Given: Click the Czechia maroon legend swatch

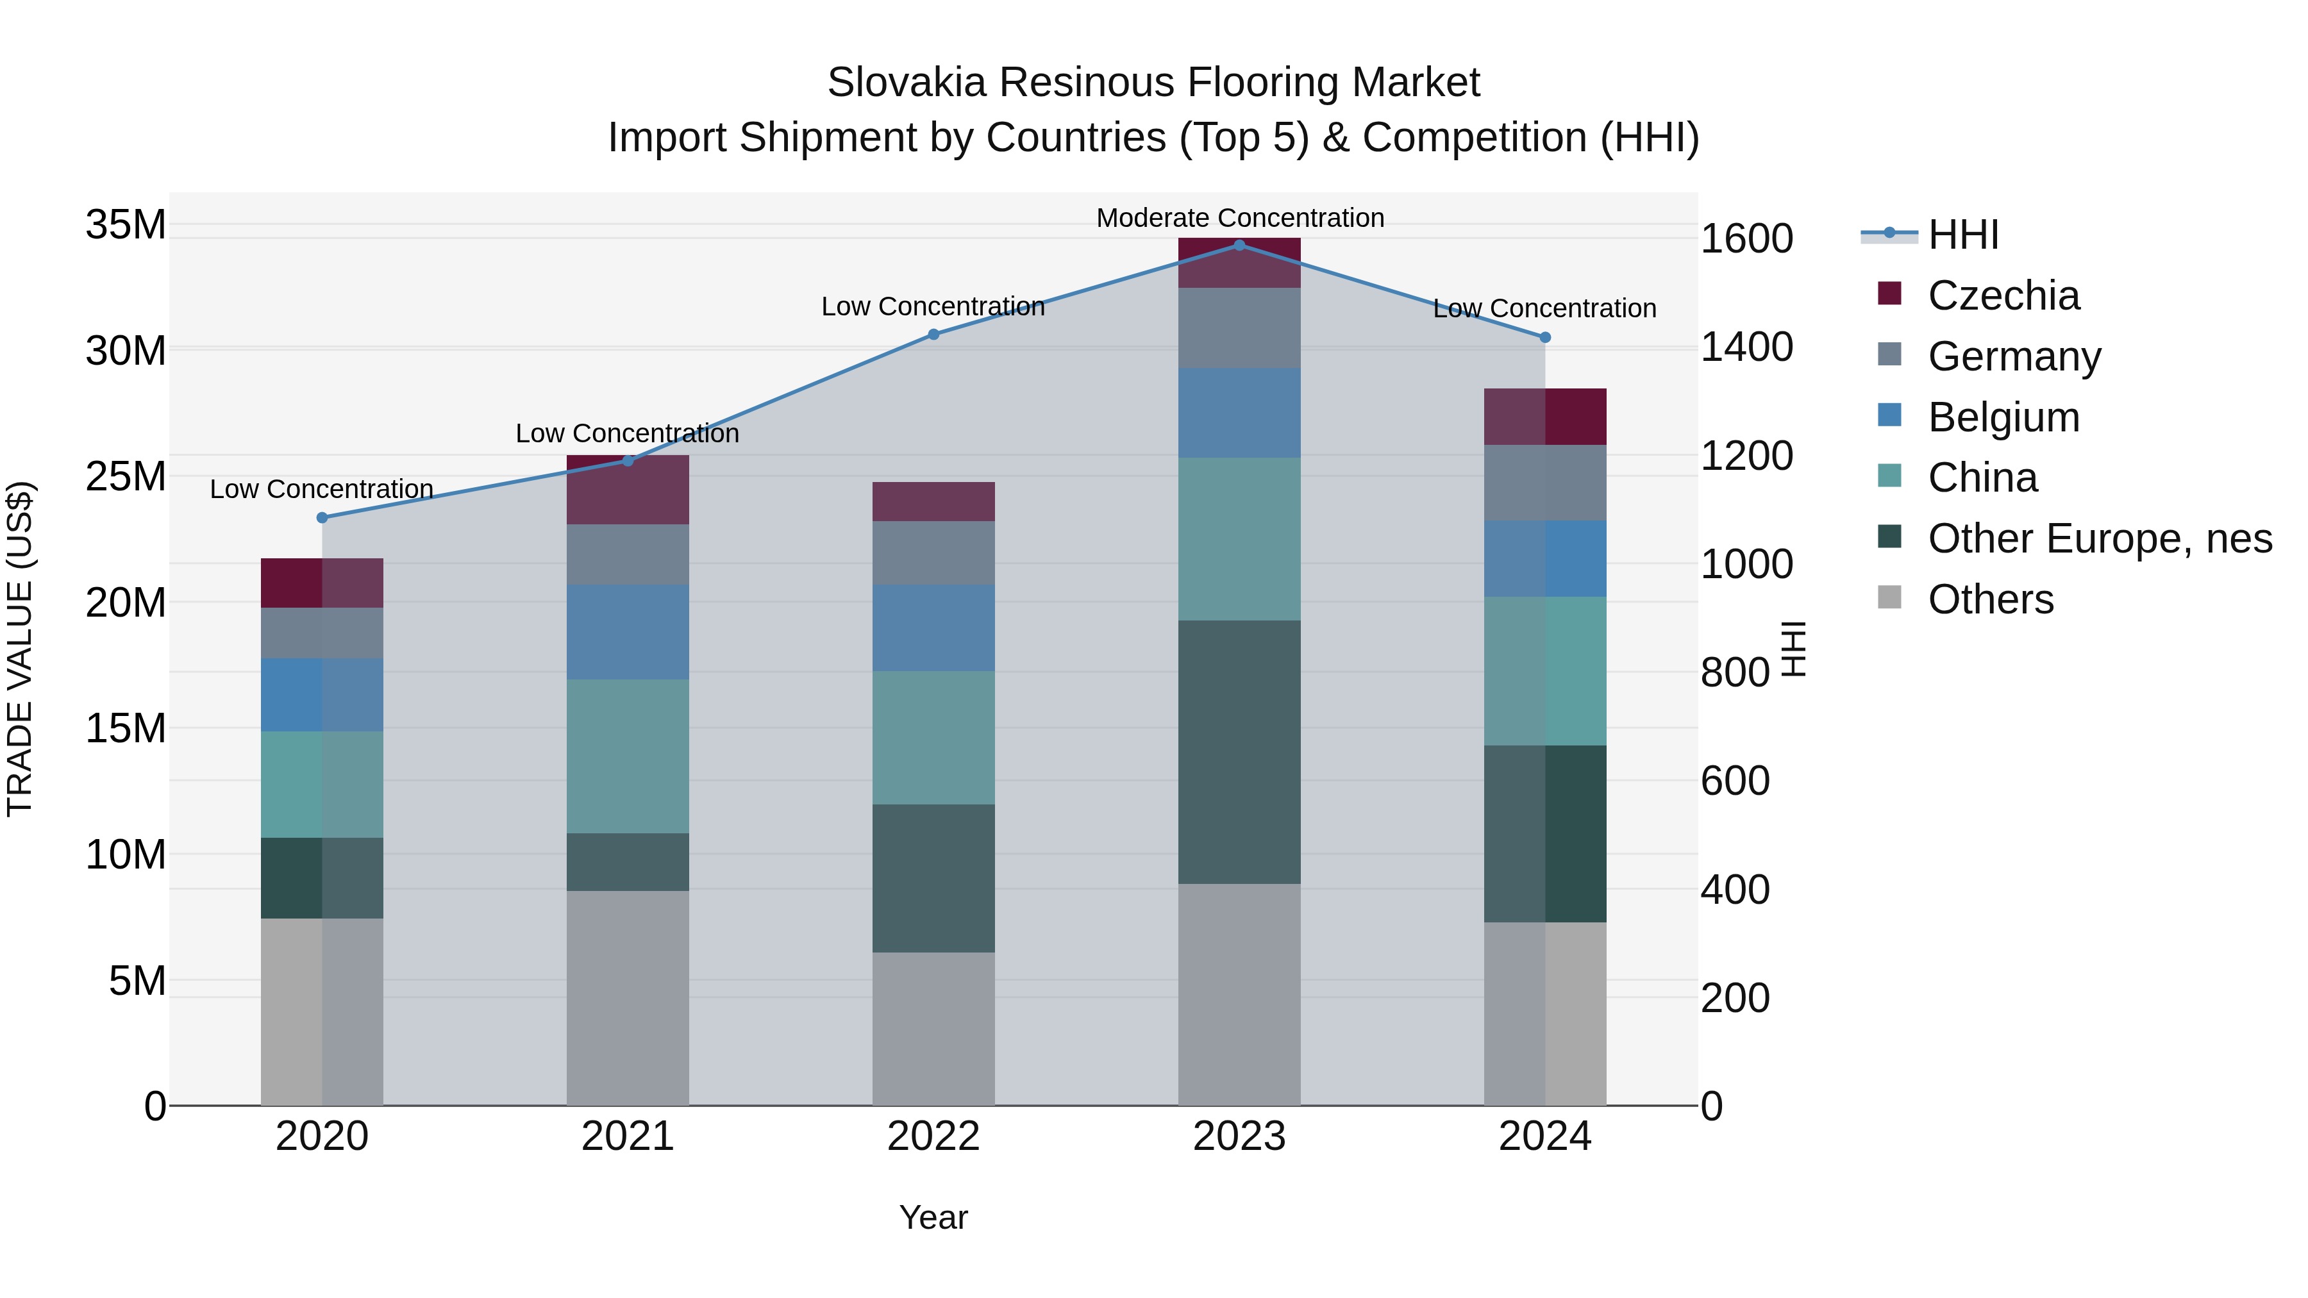Looking at the screenshot, I should coord(1889,293).
